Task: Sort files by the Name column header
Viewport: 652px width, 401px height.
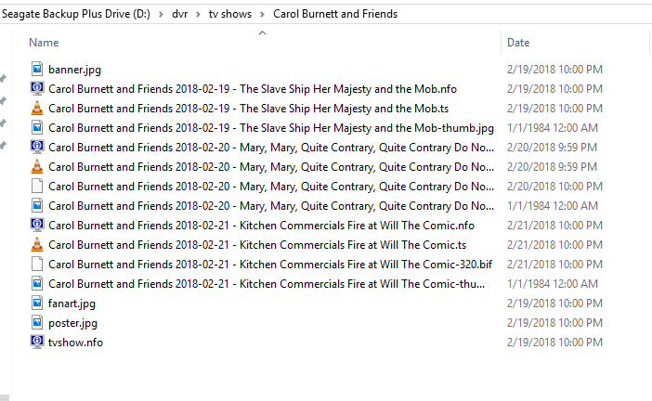Action: point(44,43)
